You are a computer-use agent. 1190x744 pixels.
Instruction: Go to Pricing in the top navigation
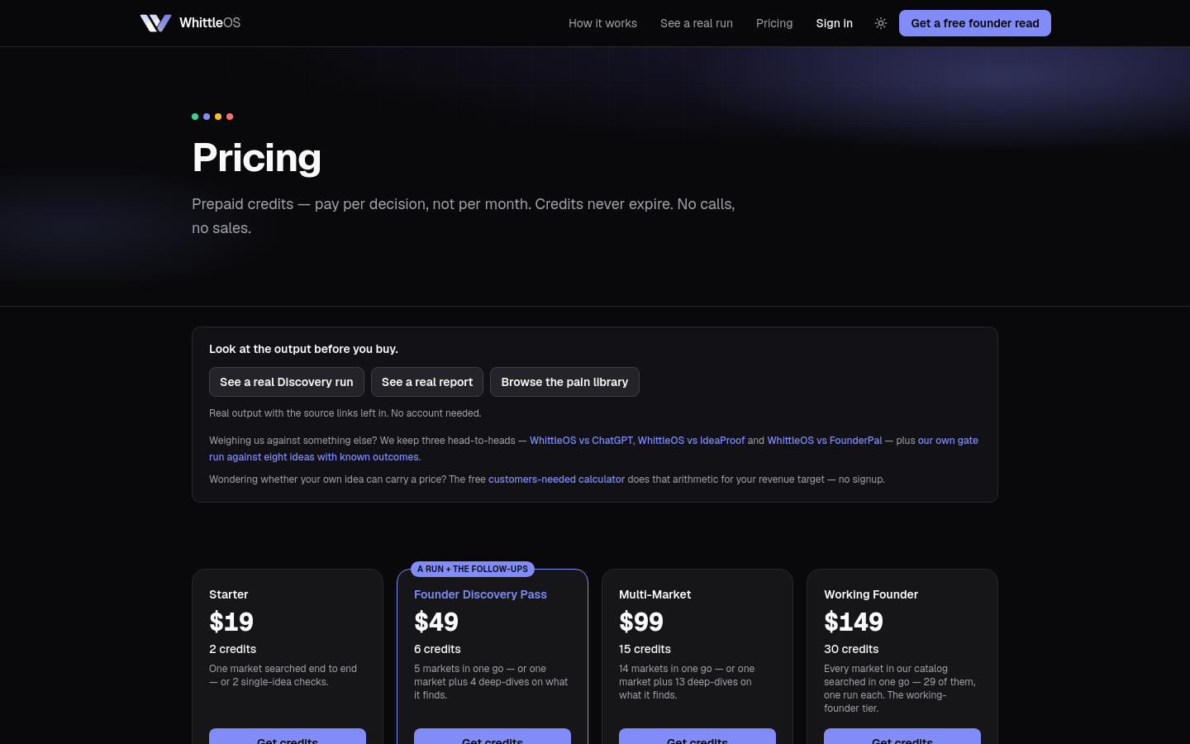[774, 23]
